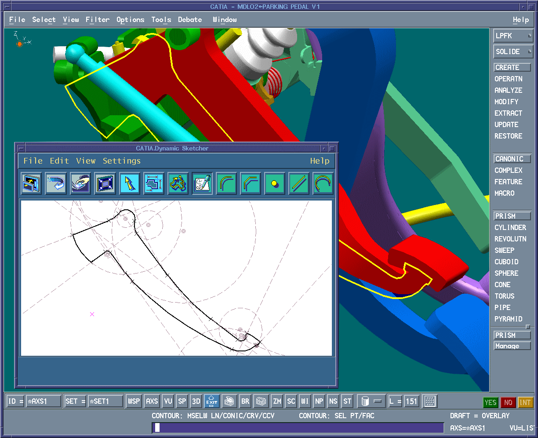Click the L = 151 value field
Image resolution: width=538 pixels, height=438 pixels.
(411, 401)
